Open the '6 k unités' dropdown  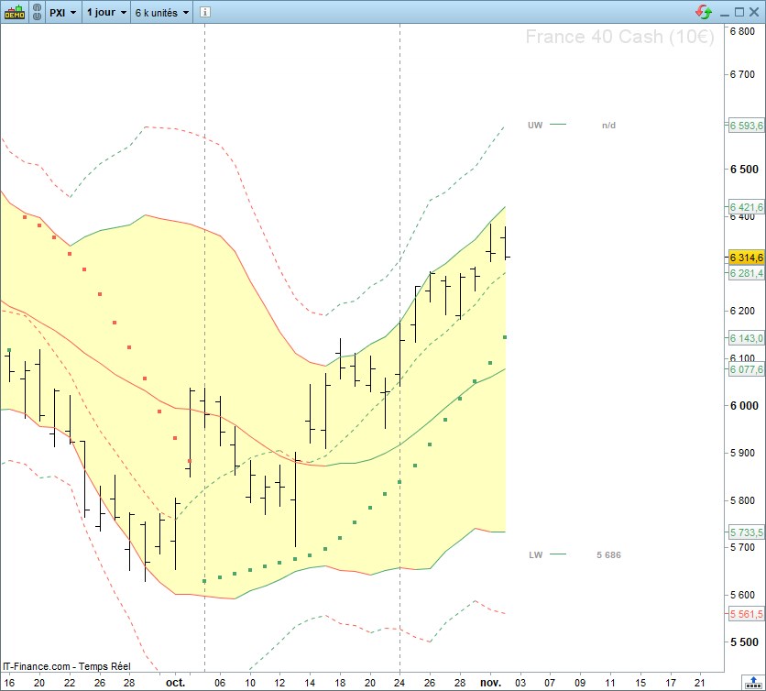pyautogui.click(x=161, y=12)
